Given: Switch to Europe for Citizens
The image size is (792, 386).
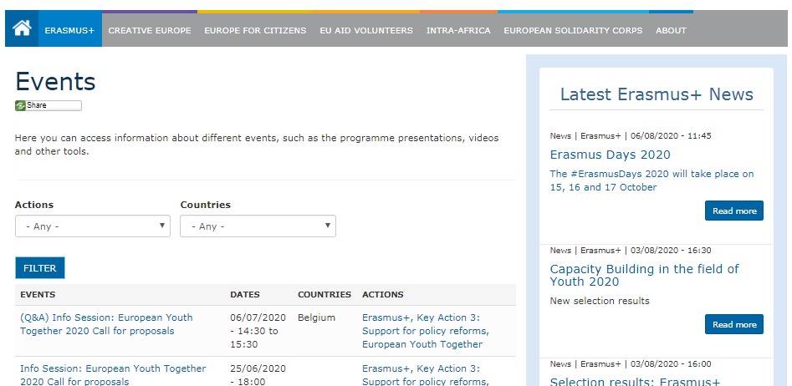Looking at the screenshot, I should pos(255,30).
